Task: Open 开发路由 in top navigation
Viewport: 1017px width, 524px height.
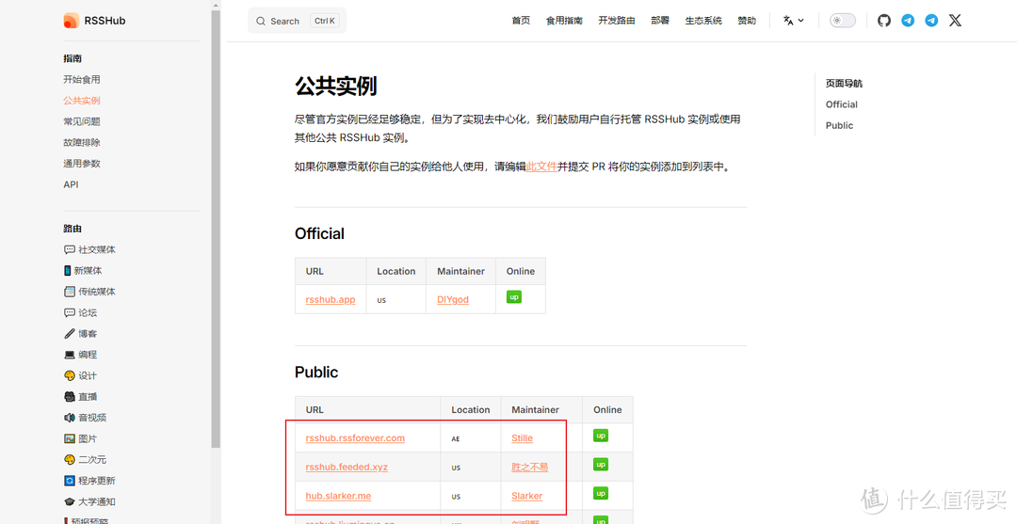Action: coord(616,21)
